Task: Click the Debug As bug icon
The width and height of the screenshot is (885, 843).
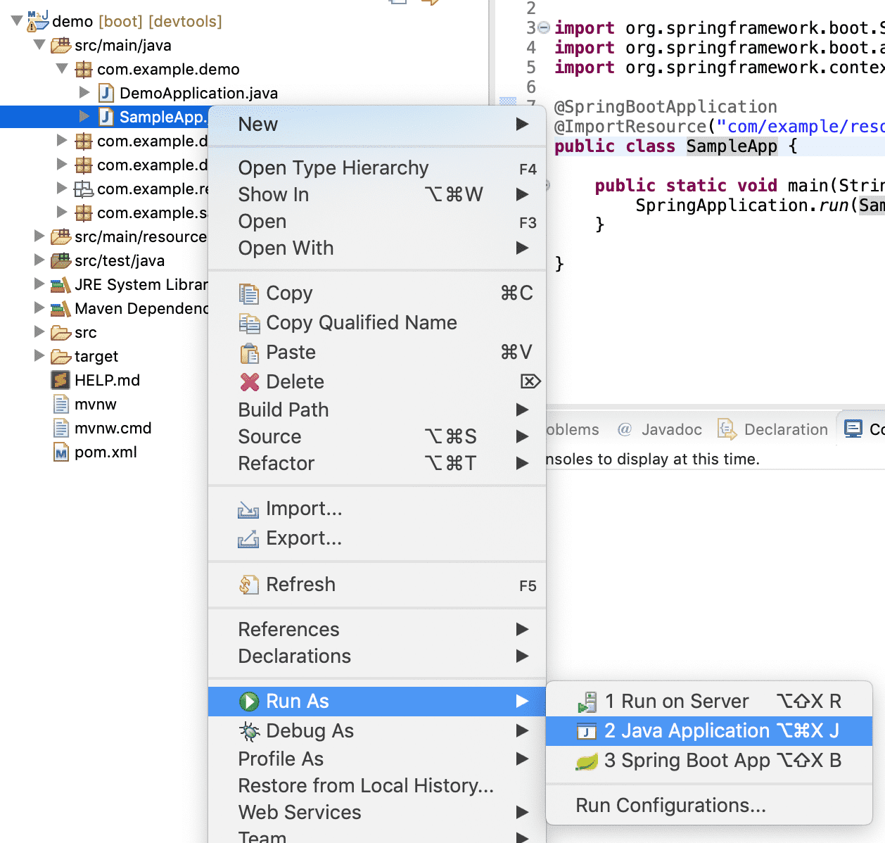Action: tap(248, 730)
